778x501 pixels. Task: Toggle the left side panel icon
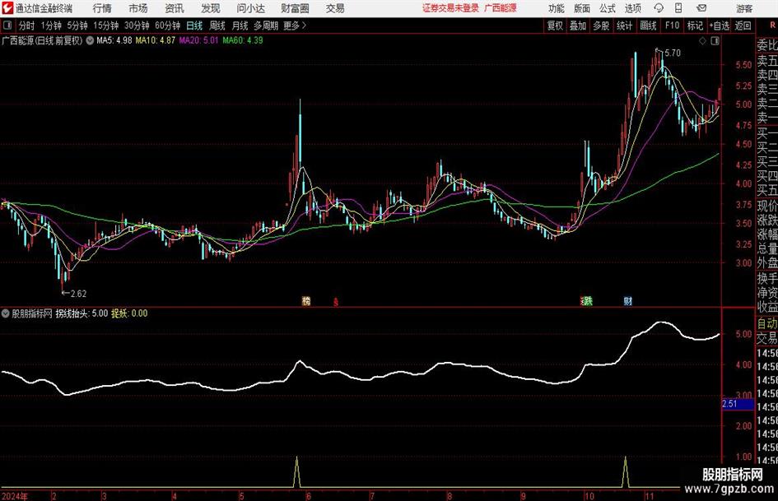tap(7, 26)
